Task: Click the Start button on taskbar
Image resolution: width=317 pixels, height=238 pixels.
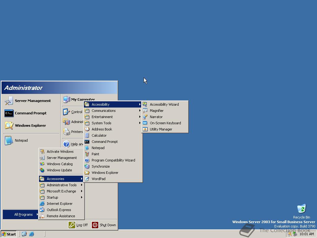Action: (x=9, y=234)
